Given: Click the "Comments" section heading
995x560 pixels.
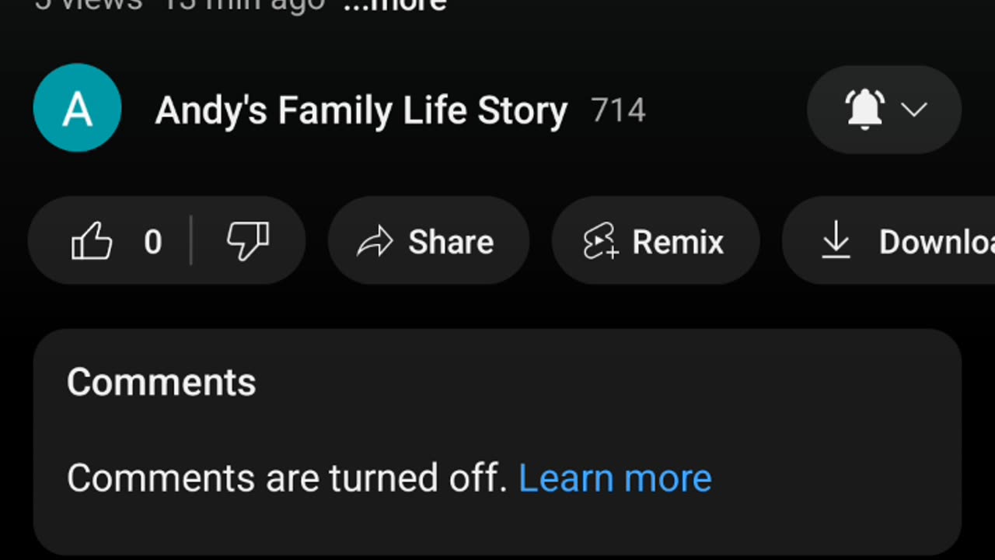Looking at the screenshot, I should pyautogui.click(x=161, y=382).
